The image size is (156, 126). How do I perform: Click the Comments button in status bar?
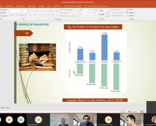tap(133, 112)
